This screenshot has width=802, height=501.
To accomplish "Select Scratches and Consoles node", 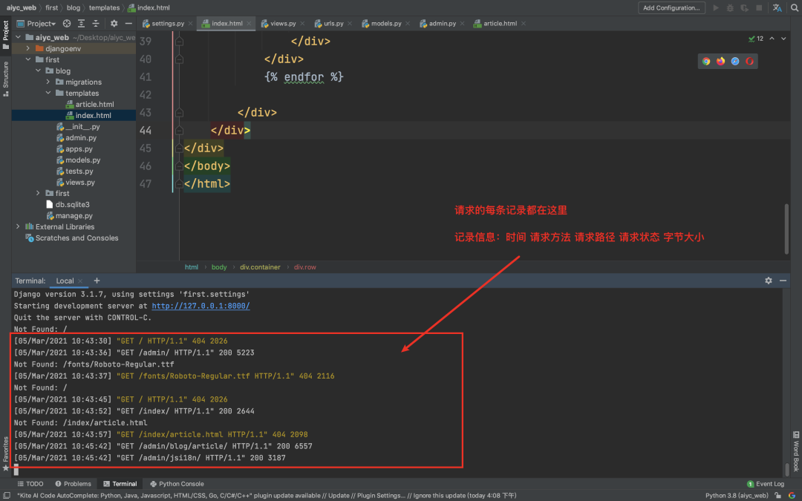I will tap(71, 238).
